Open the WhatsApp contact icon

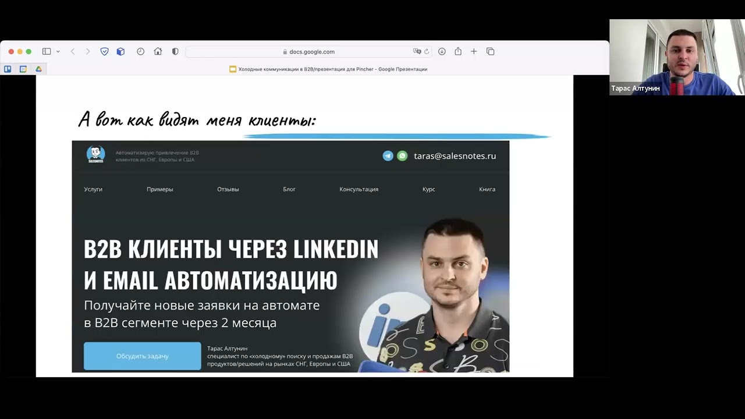coord(402,156)
